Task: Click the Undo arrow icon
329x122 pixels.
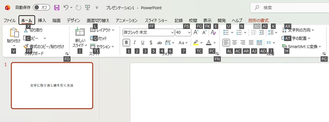Action: point(66,8)
